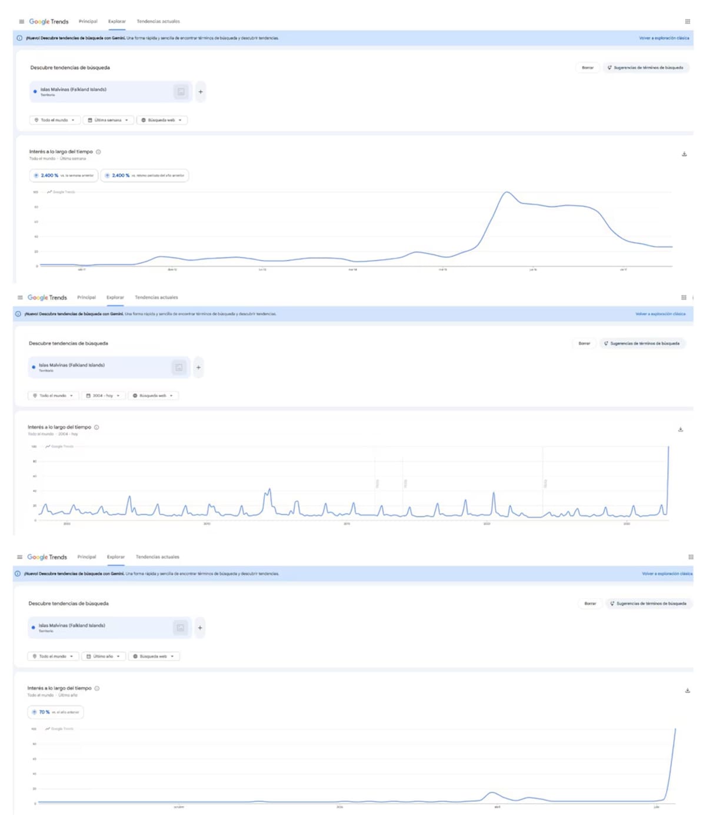Download the '2004 - hoy' interest chart data

pyautogui.click(x=681, y=429)
